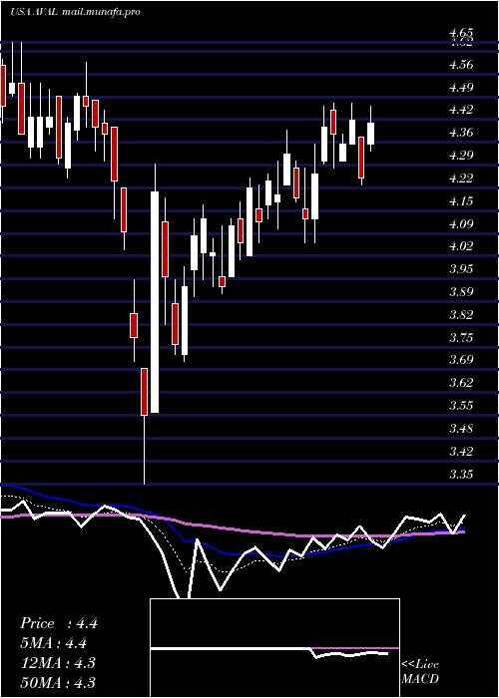
Task: Click the USA AVAL mail.munafa.pro header text
Action: coord(75,12)
